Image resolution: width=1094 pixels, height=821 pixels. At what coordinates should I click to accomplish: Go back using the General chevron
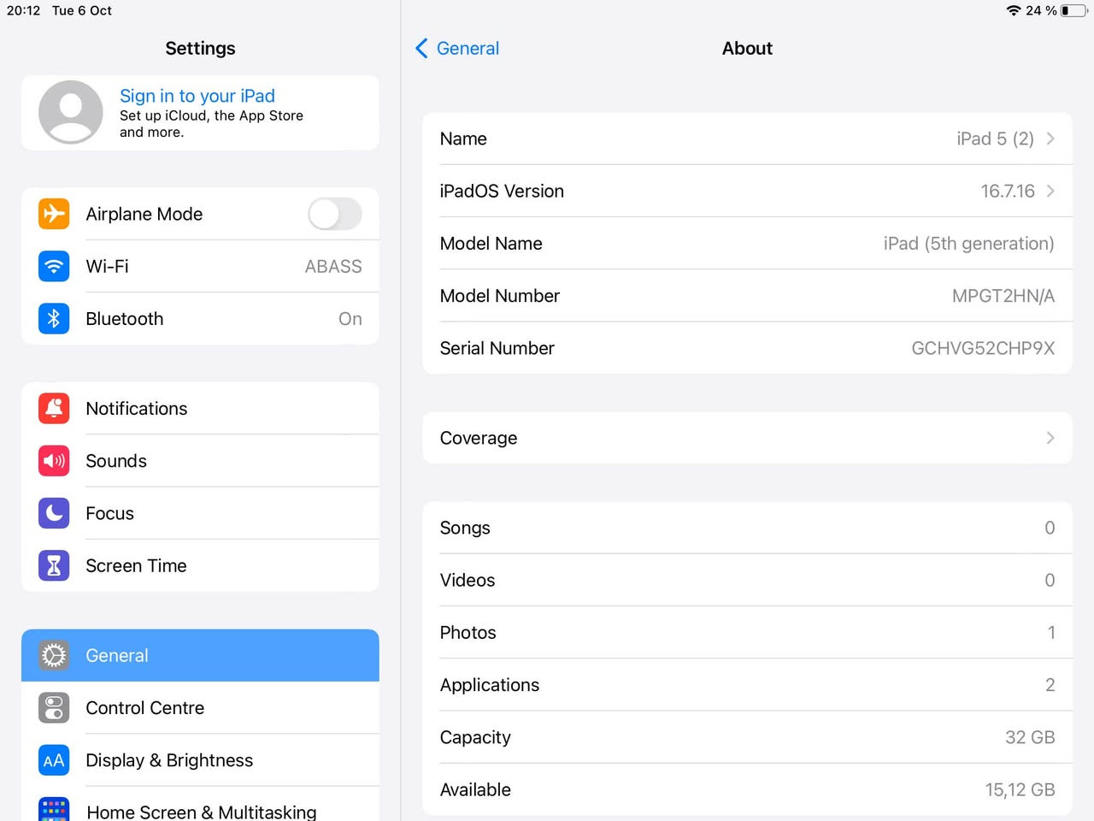click(421, 49)
